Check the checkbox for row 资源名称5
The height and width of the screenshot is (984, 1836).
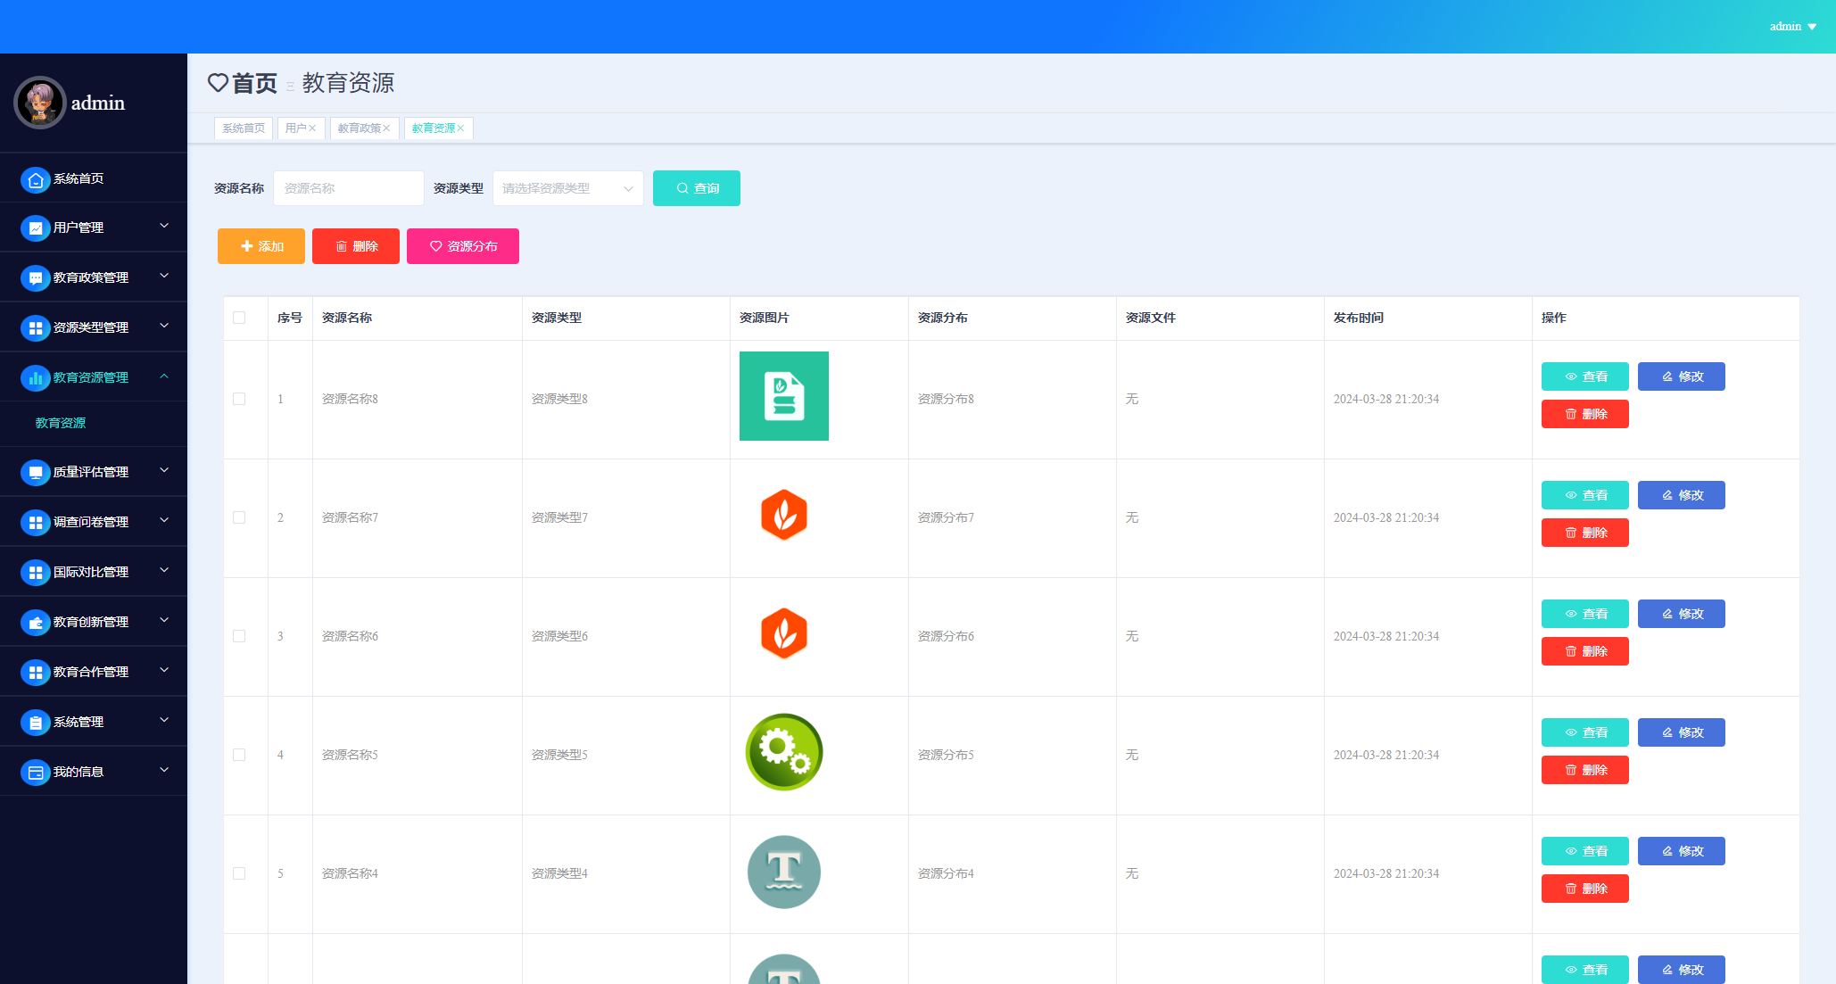pos(239,755)
